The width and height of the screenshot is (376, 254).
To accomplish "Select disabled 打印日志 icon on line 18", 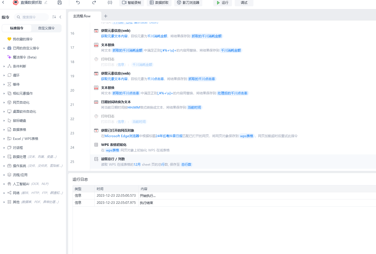I will pos(96,59).
